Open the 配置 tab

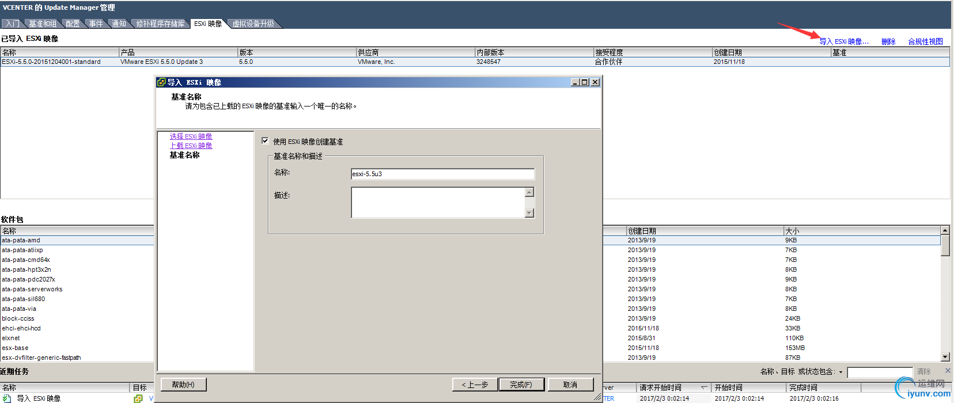73,24
